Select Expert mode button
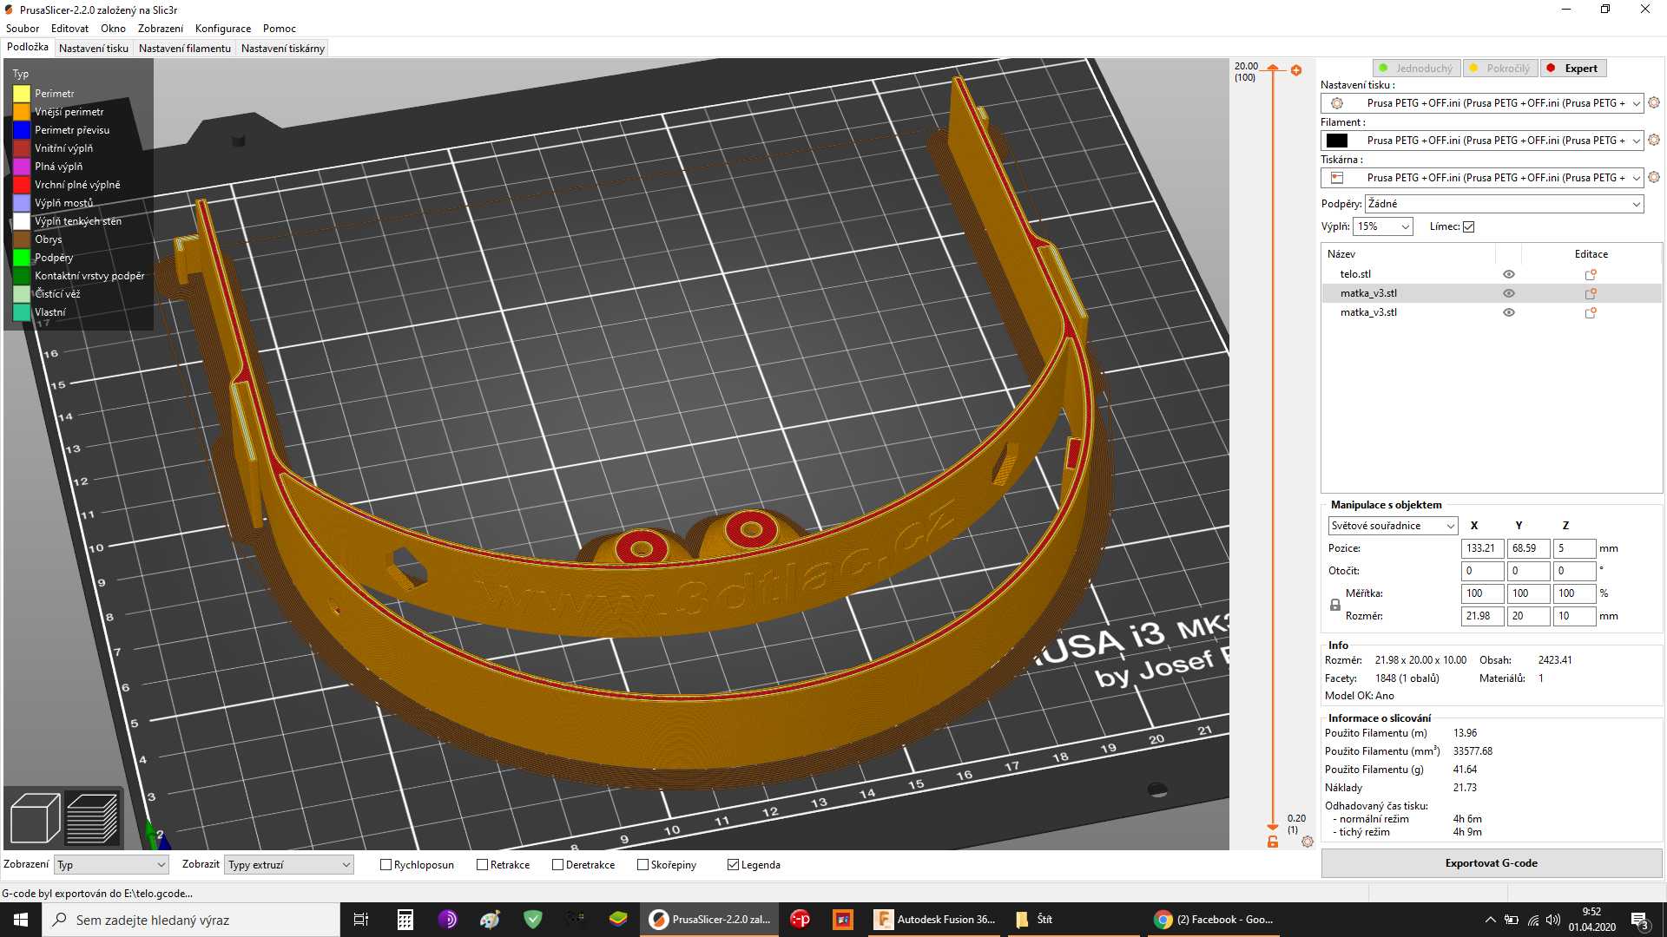This screenshot has height=937, width=1667. click(1574, 69)
